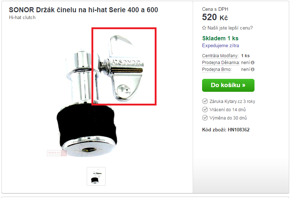This screenshot has height=198, width=291.
Task: Select the small product thumbnail below photo
Action: [x=96, y=176]
